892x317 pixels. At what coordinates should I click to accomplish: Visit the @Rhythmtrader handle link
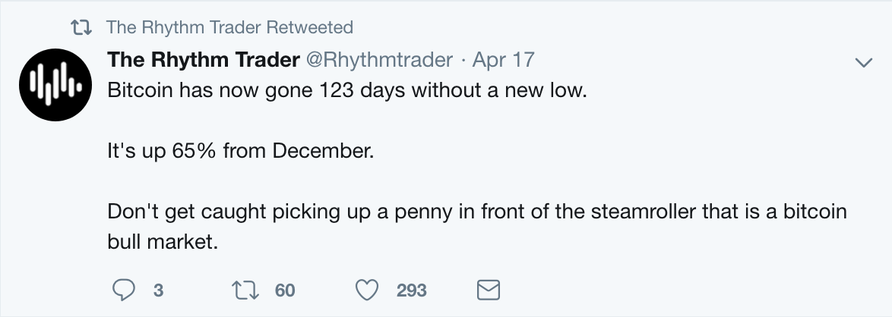pyautogui.click(x=380, y=60)
